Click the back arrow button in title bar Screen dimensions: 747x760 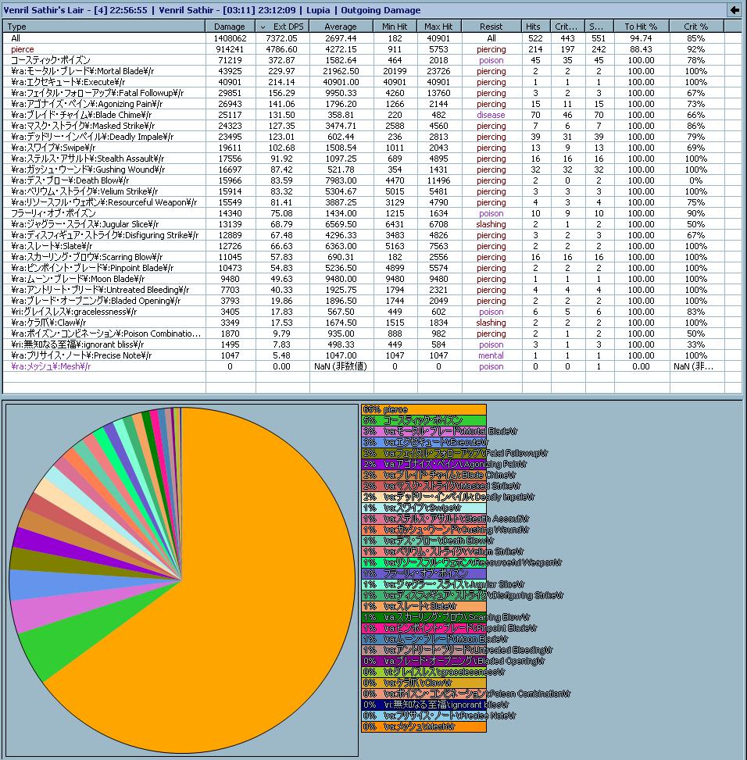click(x=734, y=9)
